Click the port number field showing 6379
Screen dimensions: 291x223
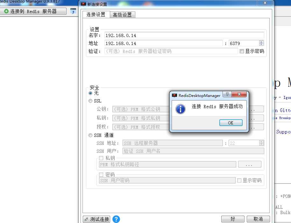[244, 43]
